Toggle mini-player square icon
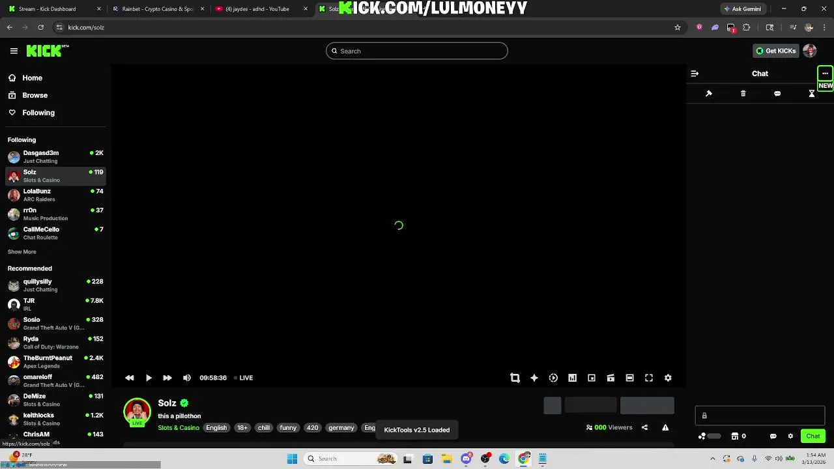 point(592,378)
